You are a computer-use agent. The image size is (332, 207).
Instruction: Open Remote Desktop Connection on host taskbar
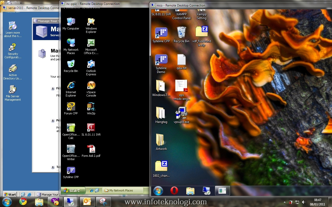(70, 202)
